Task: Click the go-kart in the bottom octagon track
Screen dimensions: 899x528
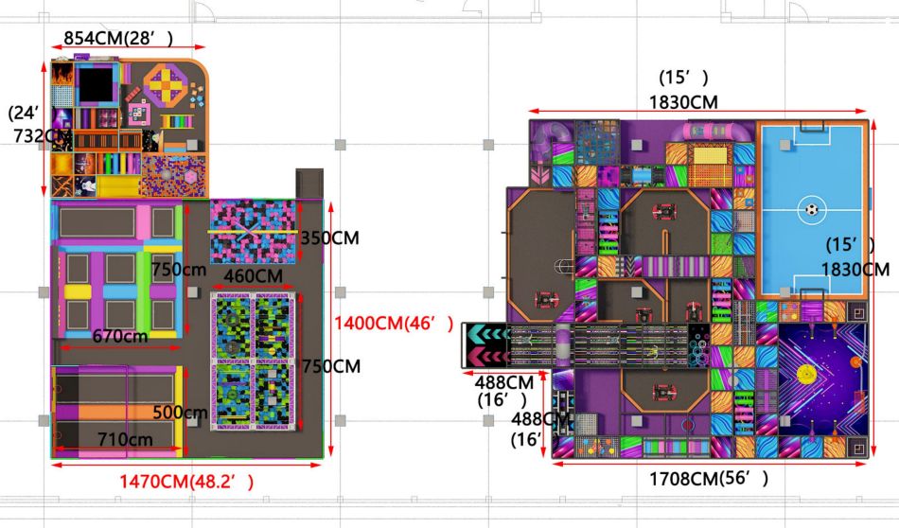Action: click(x=664, y=392)
